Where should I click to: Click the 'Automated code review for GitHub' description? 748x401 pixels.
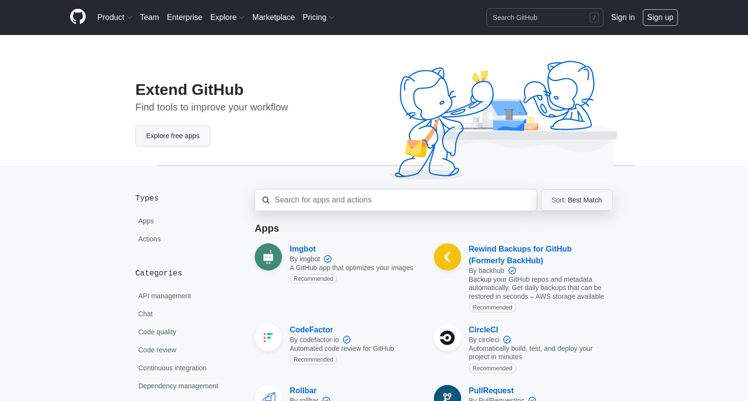[342, 348]
